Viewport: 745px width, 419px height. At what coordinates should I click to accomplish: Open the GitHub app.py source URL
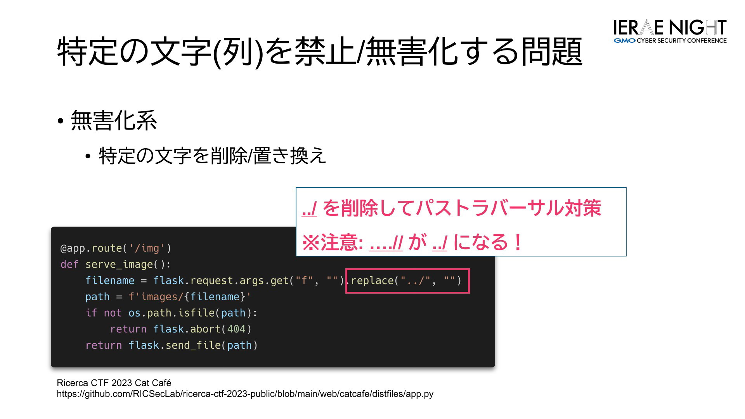tap(245, 394)
